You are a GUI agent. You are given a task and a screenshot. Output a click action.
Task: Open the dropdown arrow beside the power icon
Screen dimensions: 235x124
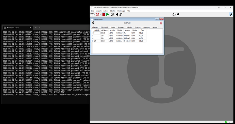100,15
